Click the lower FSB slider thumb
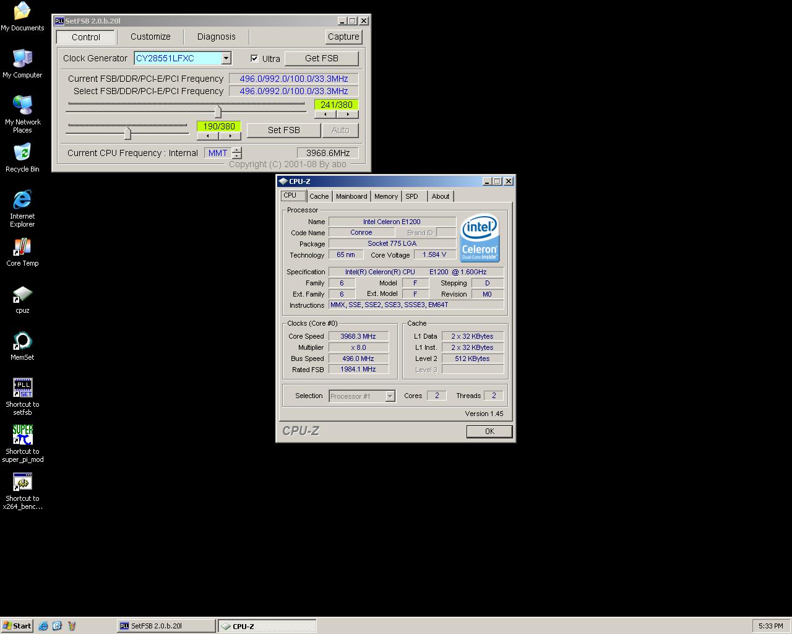 [128, 133]
